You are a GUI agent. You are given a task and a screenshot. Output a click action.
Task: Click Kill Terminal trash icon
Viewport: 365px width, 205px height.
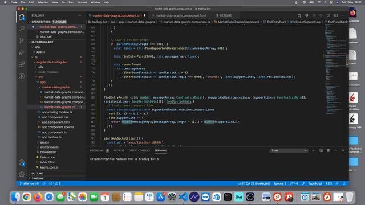tap(328, 150)
